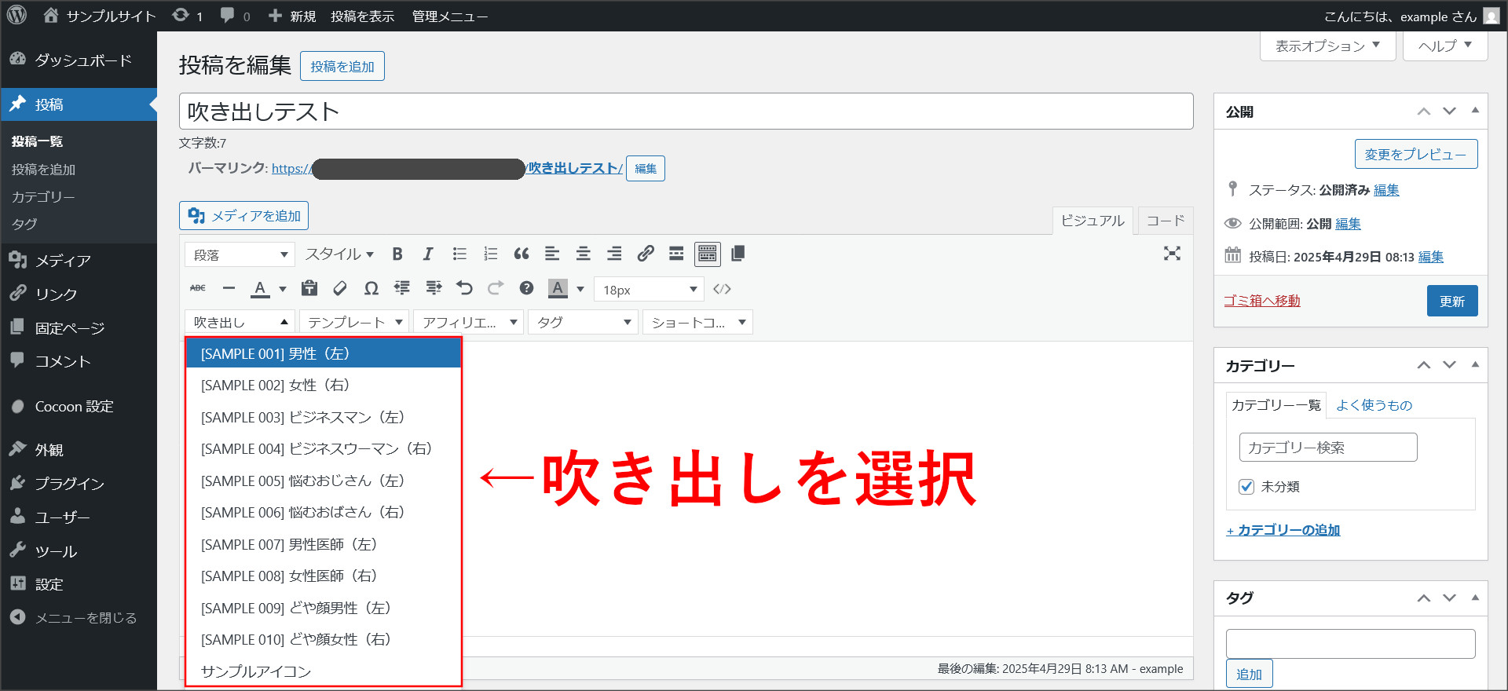Image resolution: width=1508 pixels, height=691 pixels.
Task: Uncheck the 未分類 category checkbox
Action: (1246, 487)
